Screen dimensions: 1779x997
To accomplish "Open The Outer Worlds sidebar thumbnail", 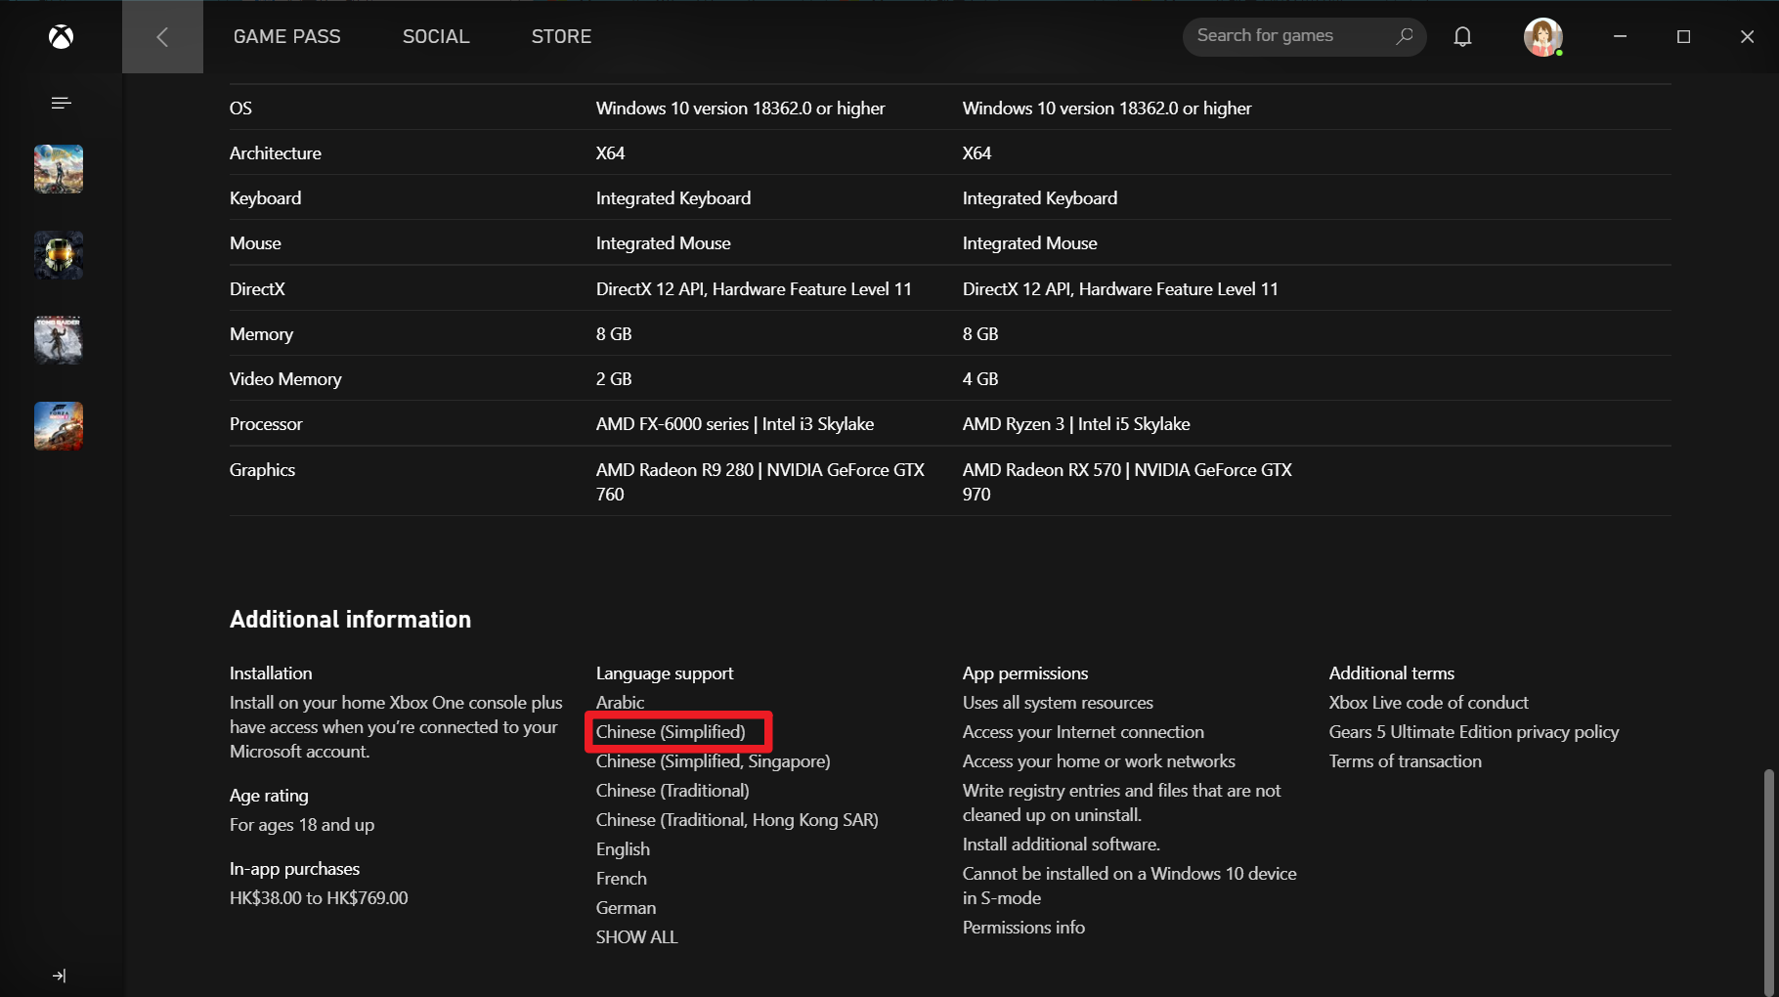I will point(59,169).
